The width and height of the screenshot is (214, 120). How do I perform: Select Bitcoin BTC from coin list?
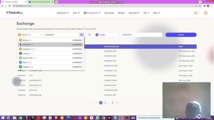pyautogui.click(x=50, y=40)
